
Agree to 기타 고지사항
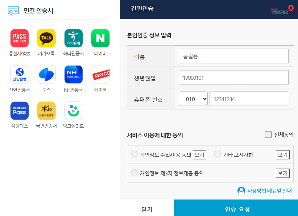click(x=218, y=154)
